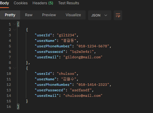Click the value "010-1234-5678"
The image size is (153, 113).
click(93, 46)
